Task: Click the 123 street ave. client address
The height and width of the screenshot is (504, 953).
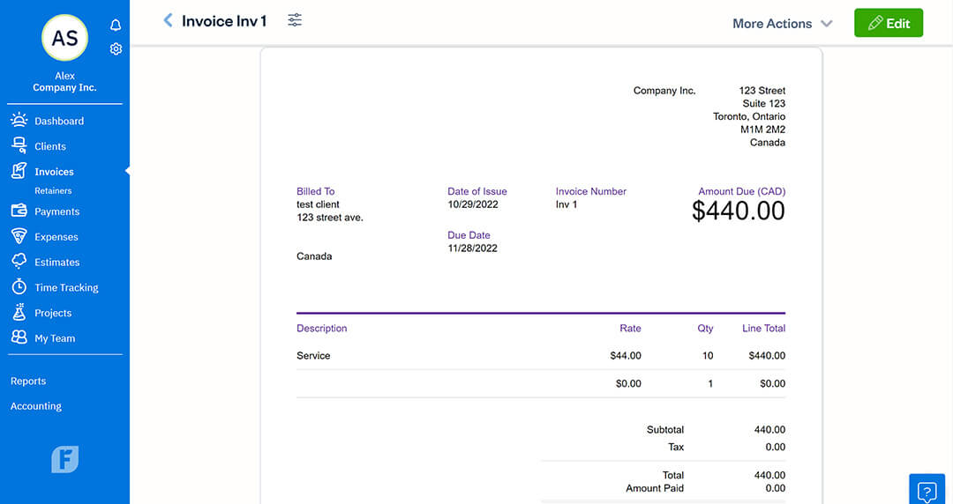Action: pos(330,218)
